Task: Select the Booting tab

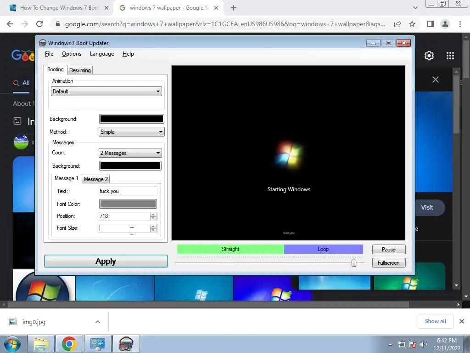Action: click(55, 69)
